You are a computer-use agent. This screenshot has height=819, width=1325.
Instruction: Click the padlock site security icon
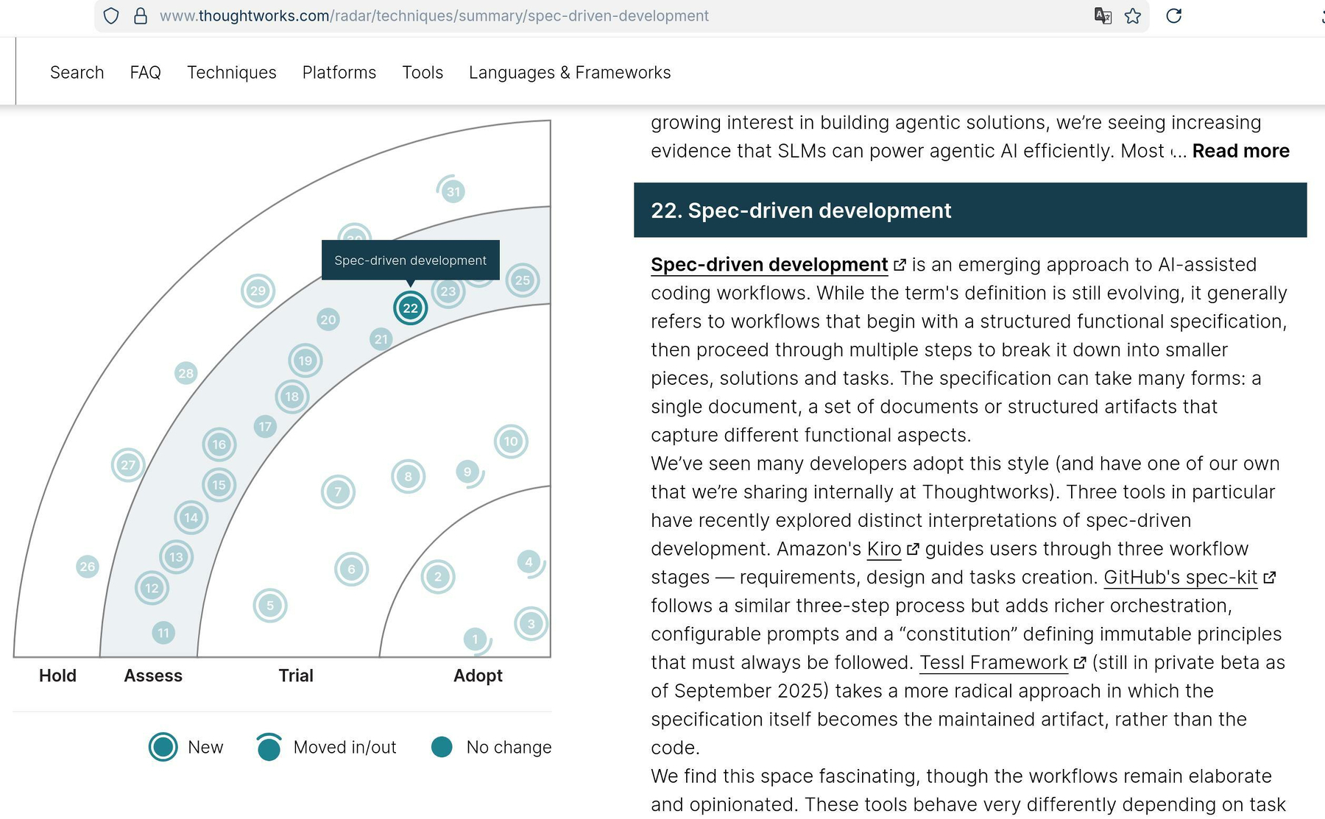coord(141,16)
